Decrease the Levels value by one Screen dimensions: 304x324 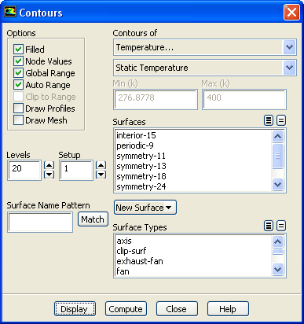(x=49, y=175)
